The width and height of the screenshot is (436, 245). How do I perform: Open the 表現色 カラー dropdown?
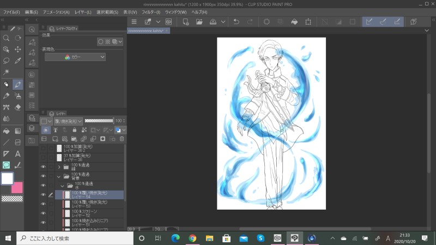coord(75,57)
